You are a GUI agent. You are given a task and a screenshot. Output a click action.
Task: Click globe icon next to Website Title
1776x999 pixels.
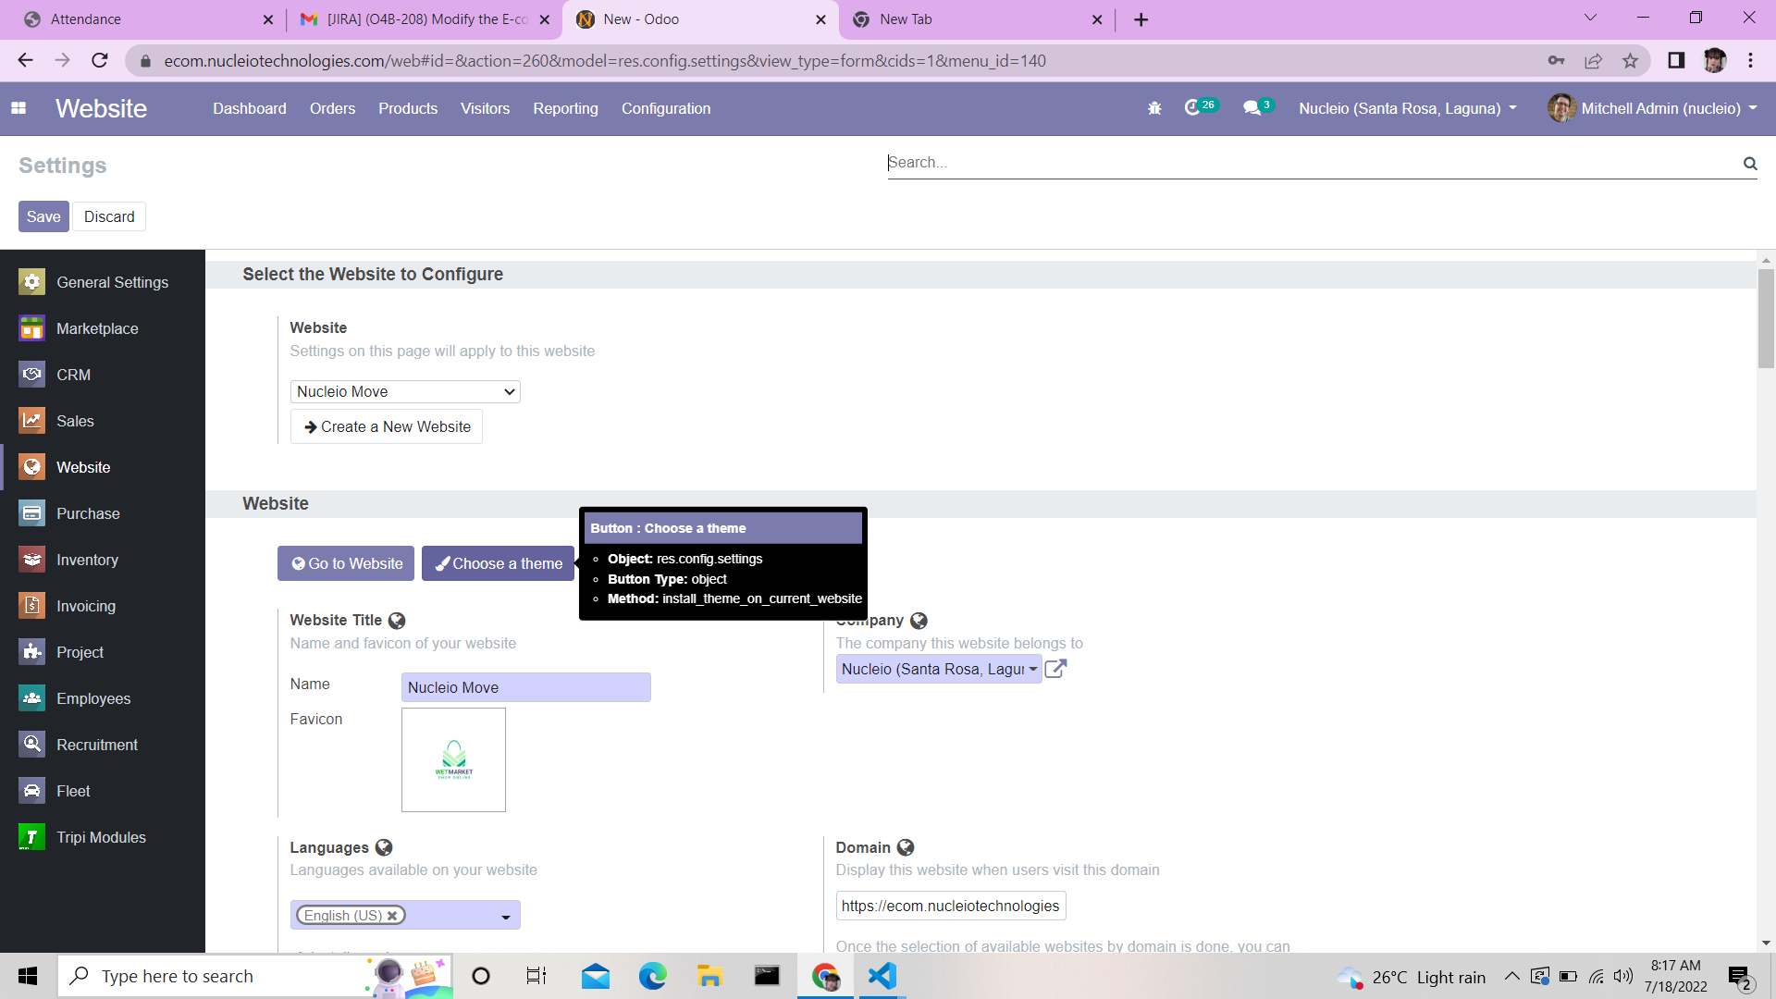(x=397, y=621)
